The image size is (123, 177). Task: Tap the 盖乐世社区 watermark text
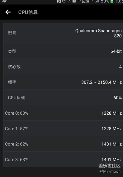click(110, 166)
